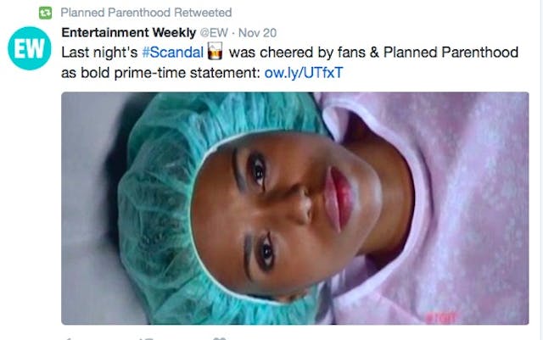The height and width of the screenshot is (340, 543).
Task: Click the retweet icon below the photo
Action: pos(146,338)
